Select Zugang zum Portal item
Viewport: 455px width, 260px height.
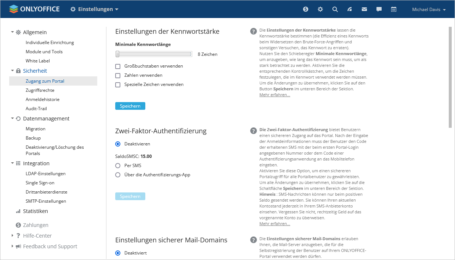53,81
